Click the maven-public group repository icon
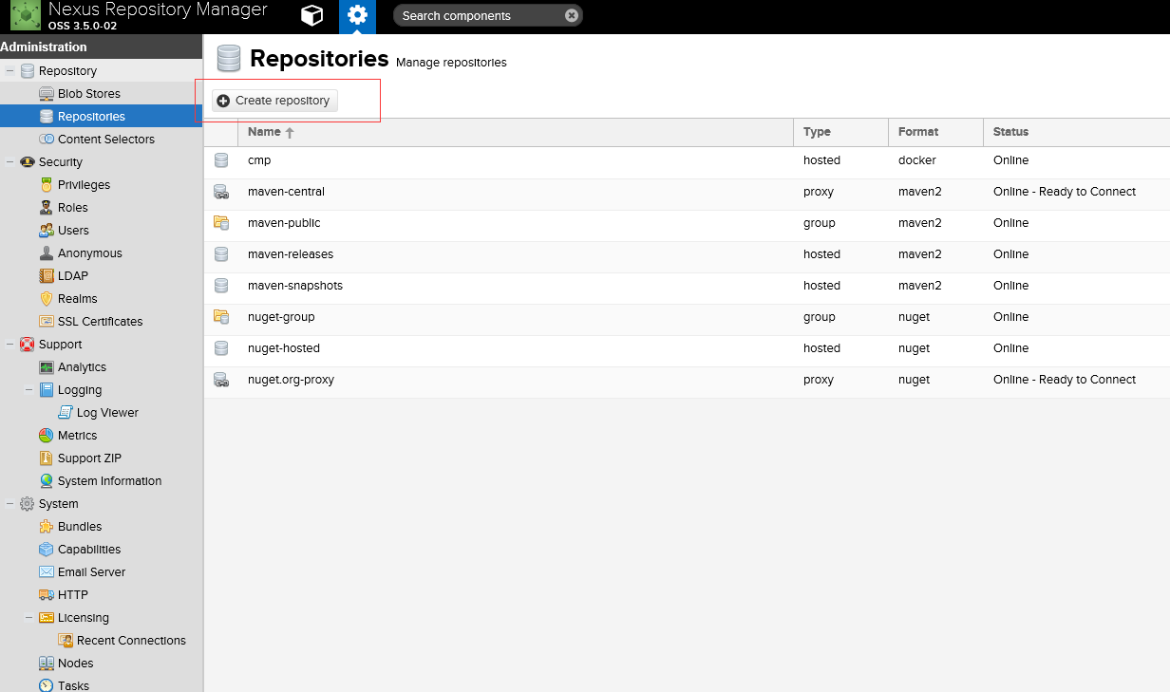 (221, 223)
